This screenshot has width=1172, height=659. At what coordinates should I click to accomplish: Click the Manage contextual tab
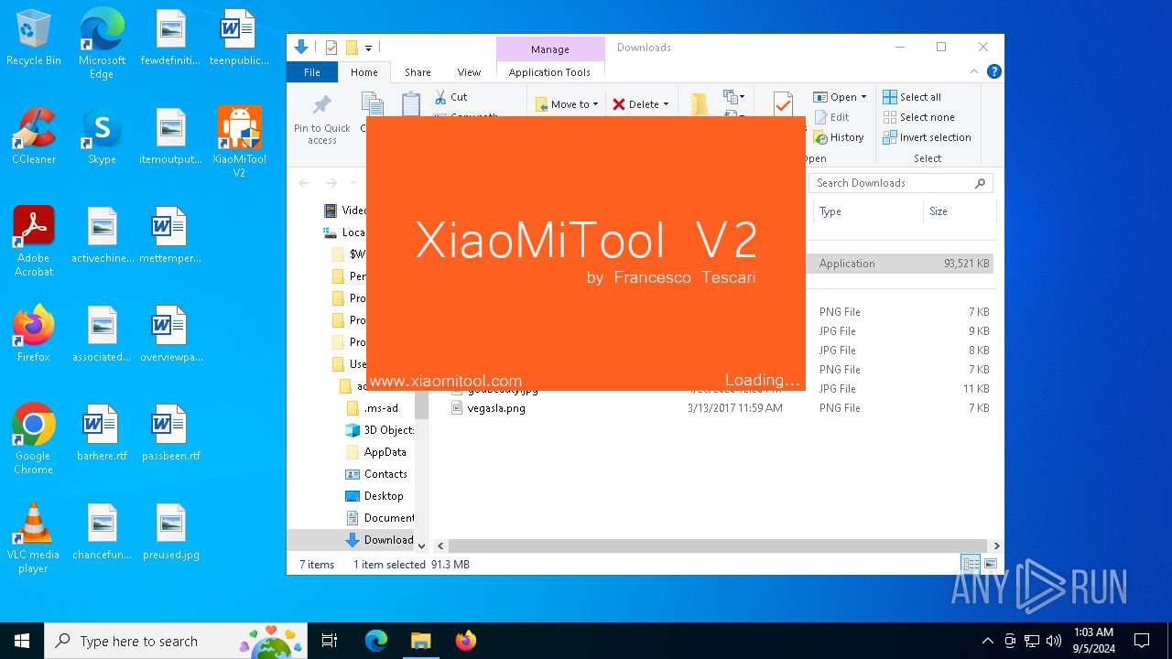pyautogui.click(x=550, y=49)
